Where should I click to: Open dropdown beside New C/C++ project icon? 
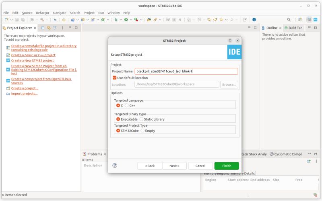(x=78, y=20)
